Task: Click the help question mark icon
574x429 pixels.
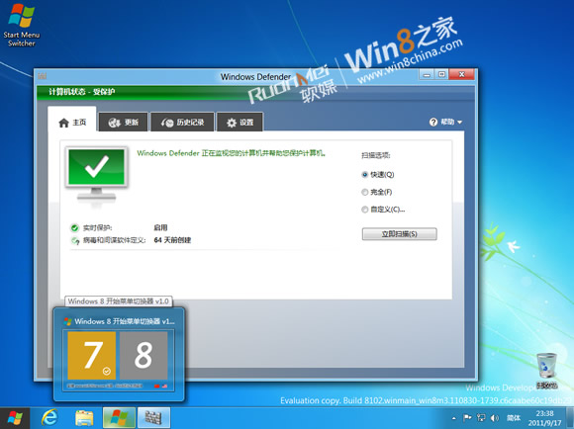Action: [x=433, y=123]
